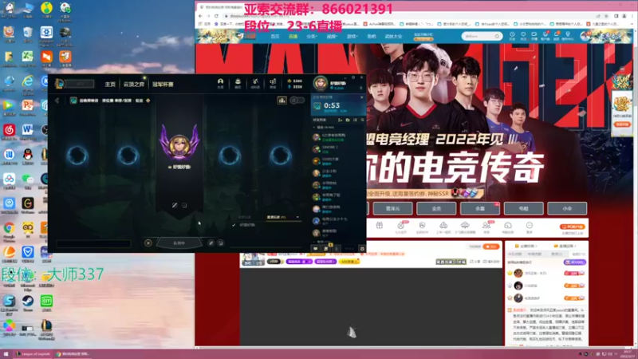Image resolution: width=638 pixels, height=359 pixels.
Task: Click browser back button in Chrome
Action: tap(200, 16)
